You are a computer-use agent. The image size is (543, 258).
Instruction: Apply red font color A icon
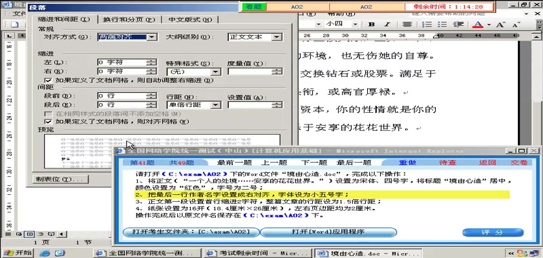tap(478, 24)
